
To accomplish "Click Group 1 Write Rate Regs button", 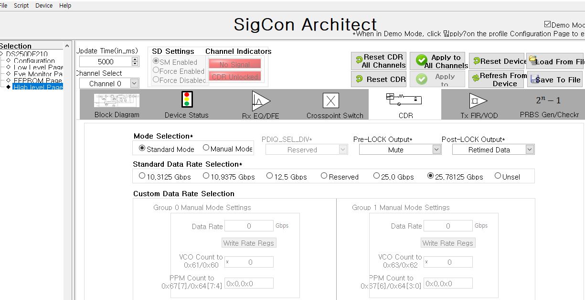I will [448, 243].
